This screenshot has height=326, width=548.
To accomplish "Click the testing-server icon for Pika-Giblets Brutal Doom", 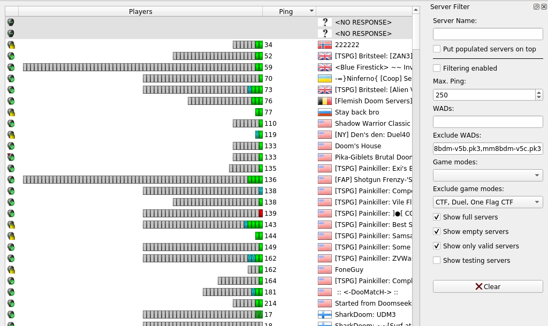I will (x=11, y=157).
